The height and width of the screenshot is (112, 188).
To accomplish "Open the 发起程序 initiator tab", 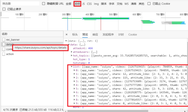I will click(x=108, y=35).
